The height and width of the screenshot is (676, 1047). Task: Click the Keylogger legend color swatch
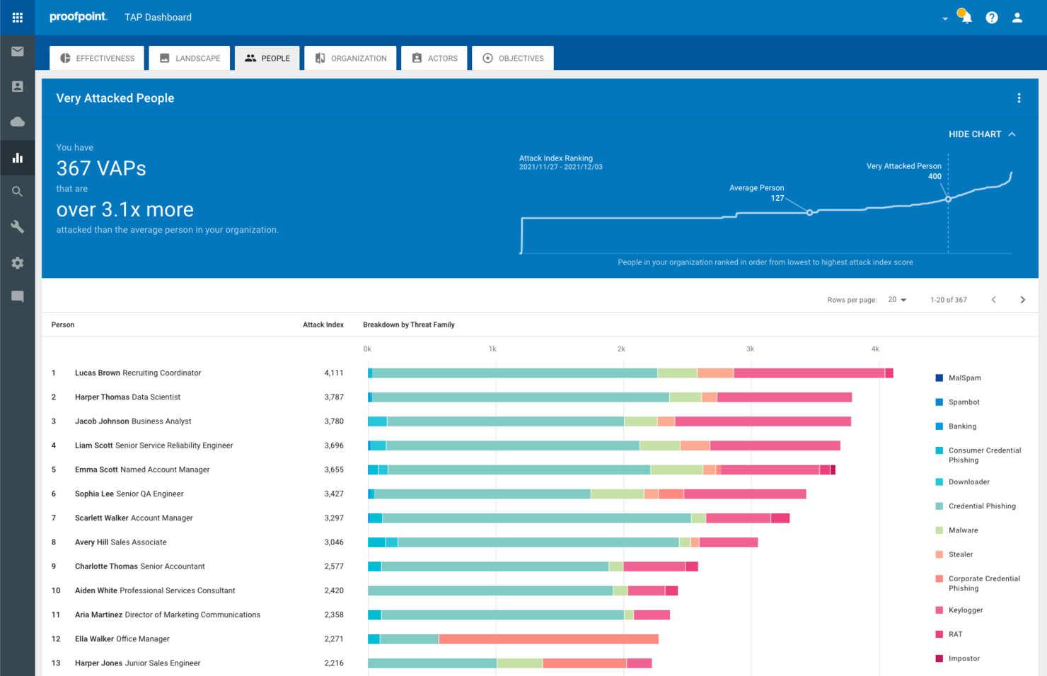pos(939,610)
